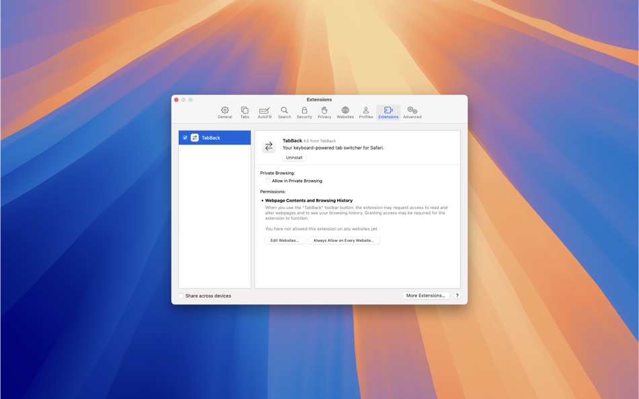This screenshot has width=639, height=399.
Task: Enable Allow in Private Browsing
Action: (268, 181)
